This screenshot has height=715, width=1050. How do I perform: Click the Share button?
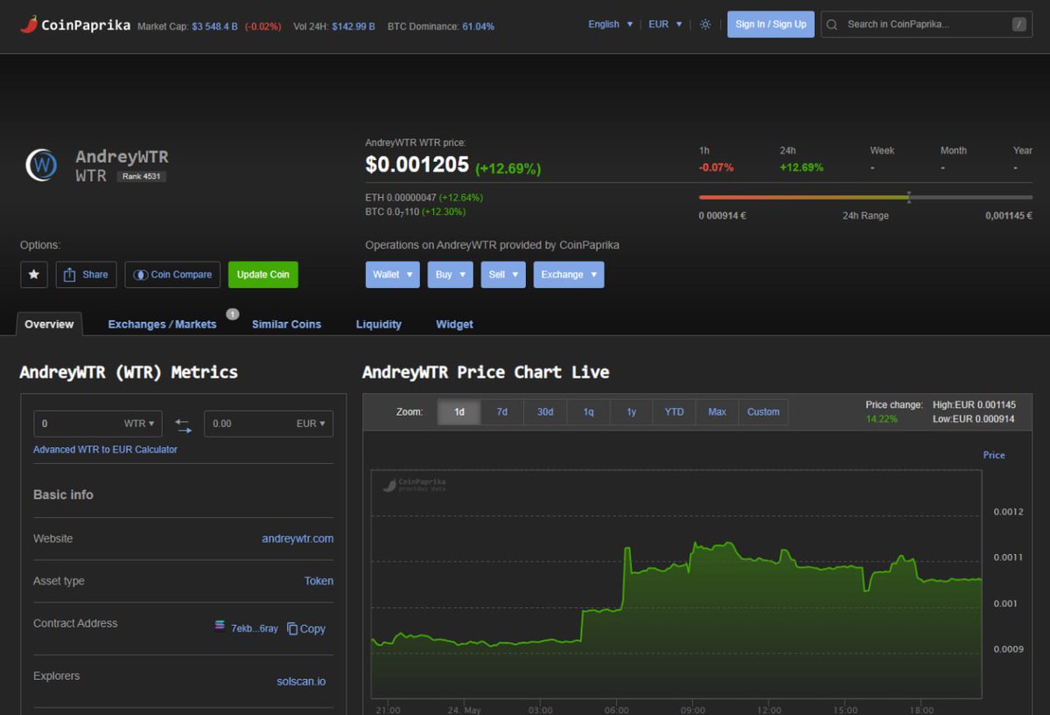coord(86,275)
